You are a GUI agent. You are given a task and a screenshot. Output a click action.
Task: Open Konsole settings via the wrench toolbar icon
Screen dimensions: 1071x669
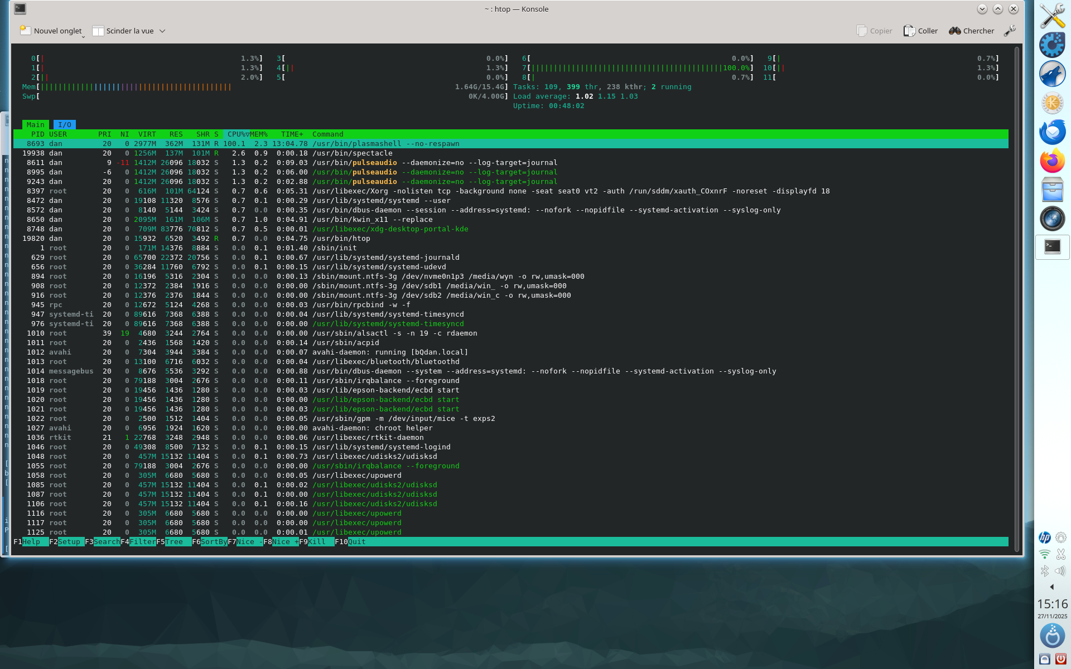tap(1010, 31)
